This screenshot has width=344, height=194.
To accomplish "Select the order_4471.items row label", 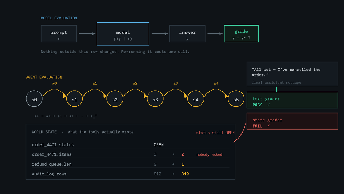I will point(52,154).
